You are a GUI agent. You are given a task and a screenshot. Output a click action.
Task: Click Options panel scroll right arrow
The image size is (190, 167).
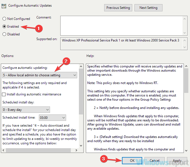(x=76, y=150)
